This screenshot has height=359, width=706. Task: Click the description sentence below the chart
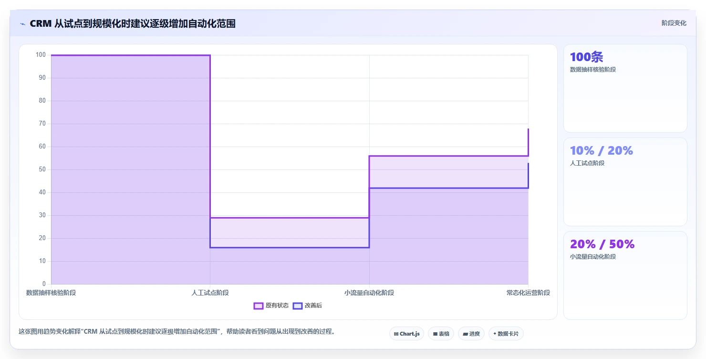click(x=177, y=331)
